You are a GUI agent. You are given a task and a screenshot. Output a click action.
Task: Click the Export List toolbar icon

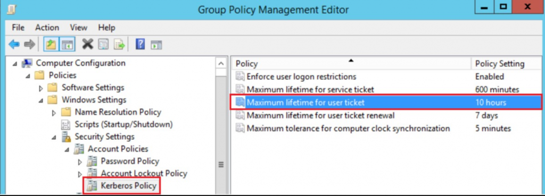pyautogui.click(x=119, y=45)
